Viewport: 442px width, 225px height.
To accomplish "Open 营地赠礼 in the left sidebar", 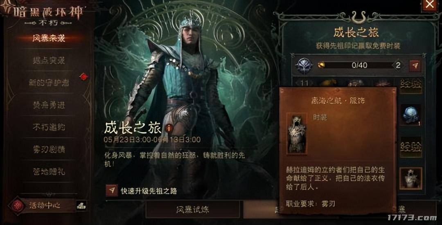I will tap(49, 171).
